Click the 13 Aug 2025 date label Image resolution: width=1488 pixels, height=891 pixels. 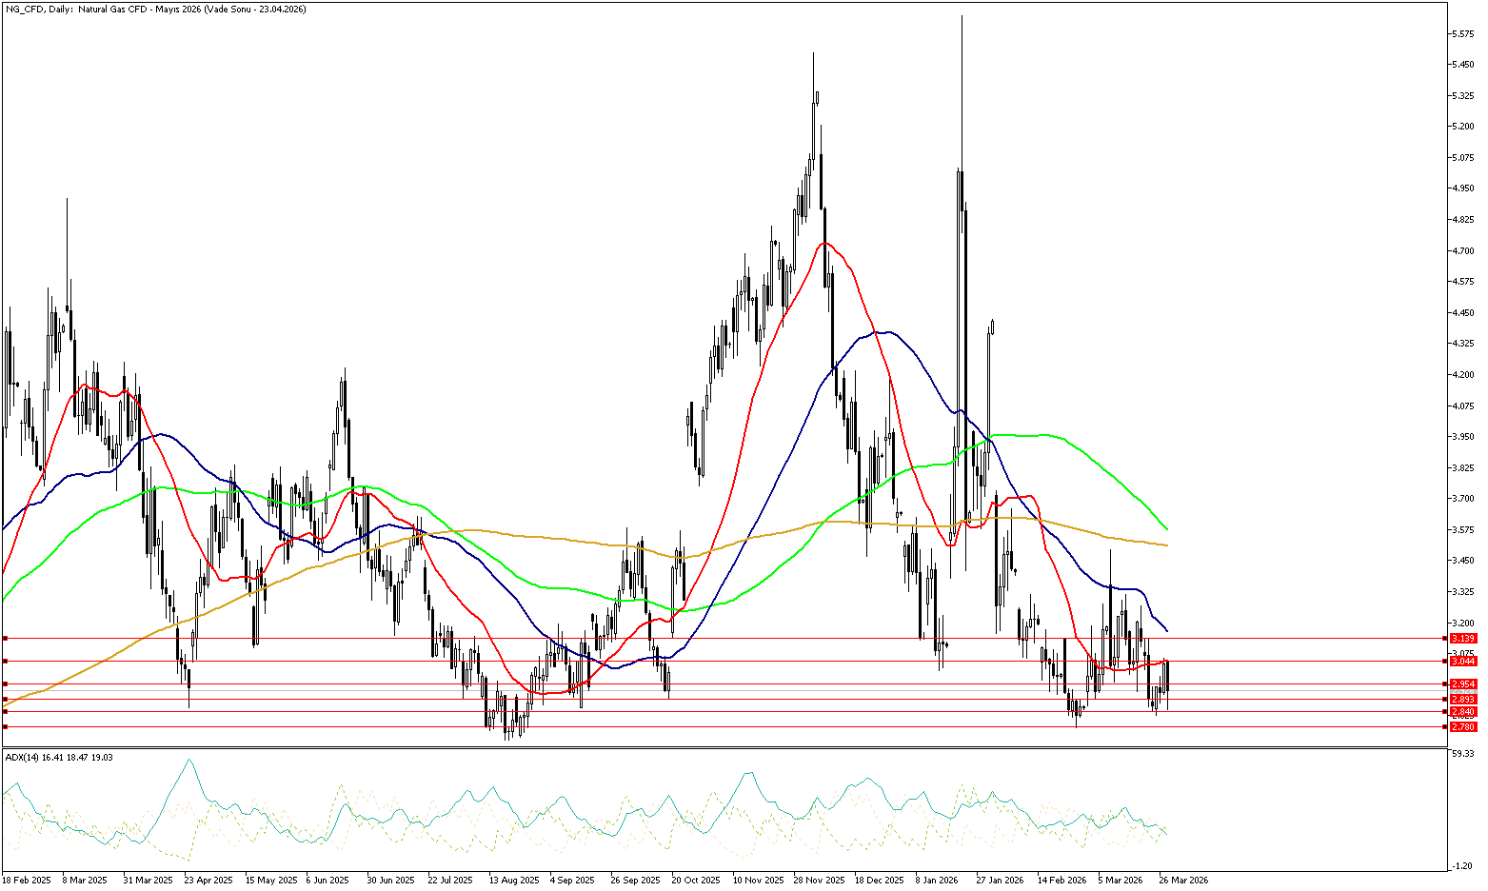click(514, 881)
